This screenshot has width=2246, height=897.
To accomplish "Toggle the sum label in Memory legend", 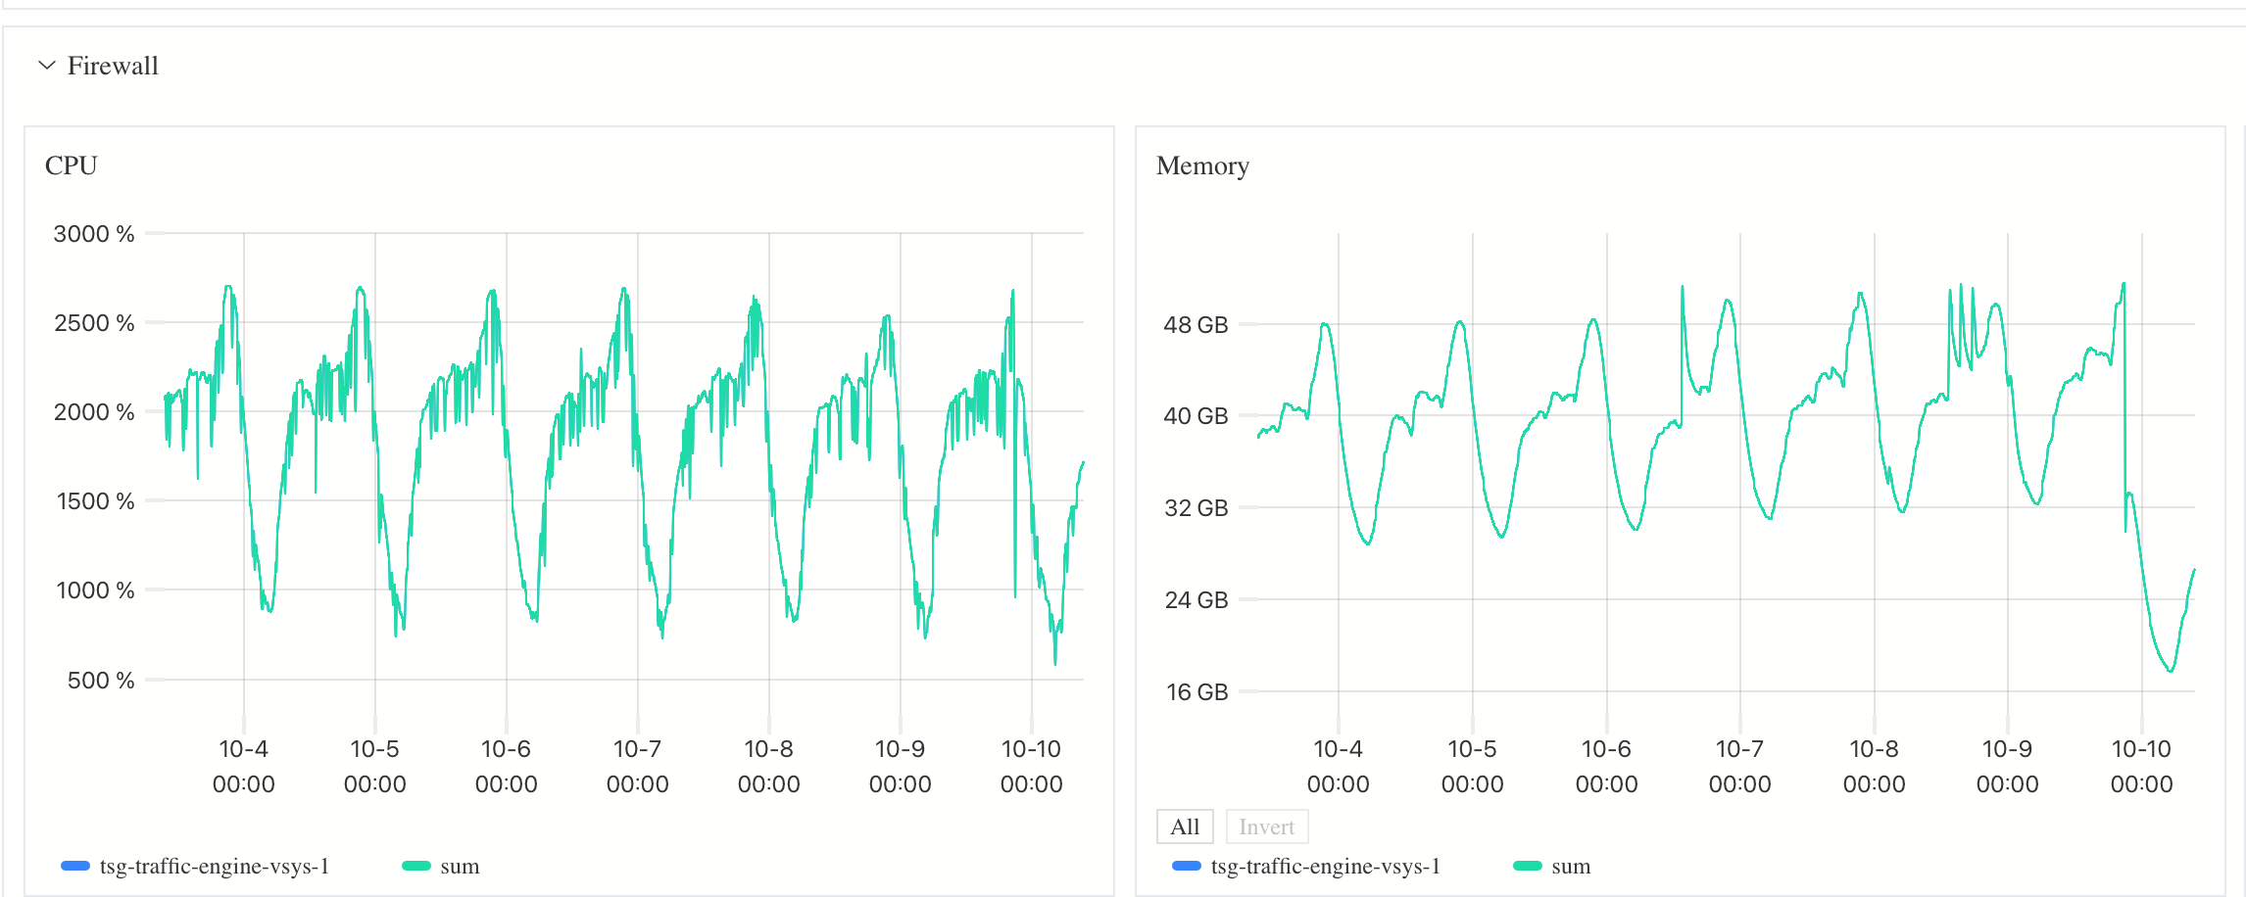I will tap(1571, 866).
